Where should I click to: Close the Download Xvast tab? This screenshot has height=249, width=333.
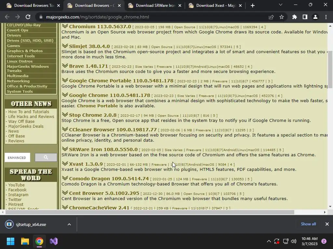click(x=240, y=6)
